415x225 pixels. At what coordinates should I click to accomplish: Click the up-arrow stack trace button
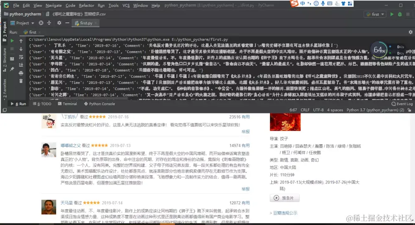click(x=21, y=41)
